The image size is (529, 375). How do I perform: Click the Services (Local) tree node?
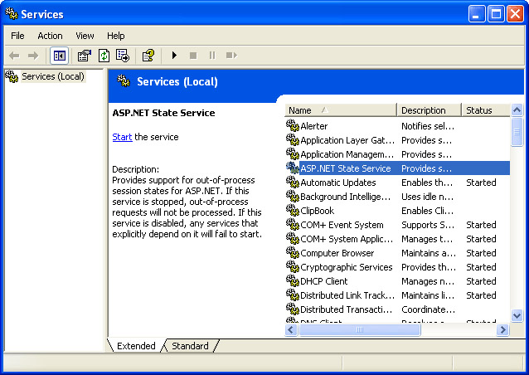click(52, 76)
